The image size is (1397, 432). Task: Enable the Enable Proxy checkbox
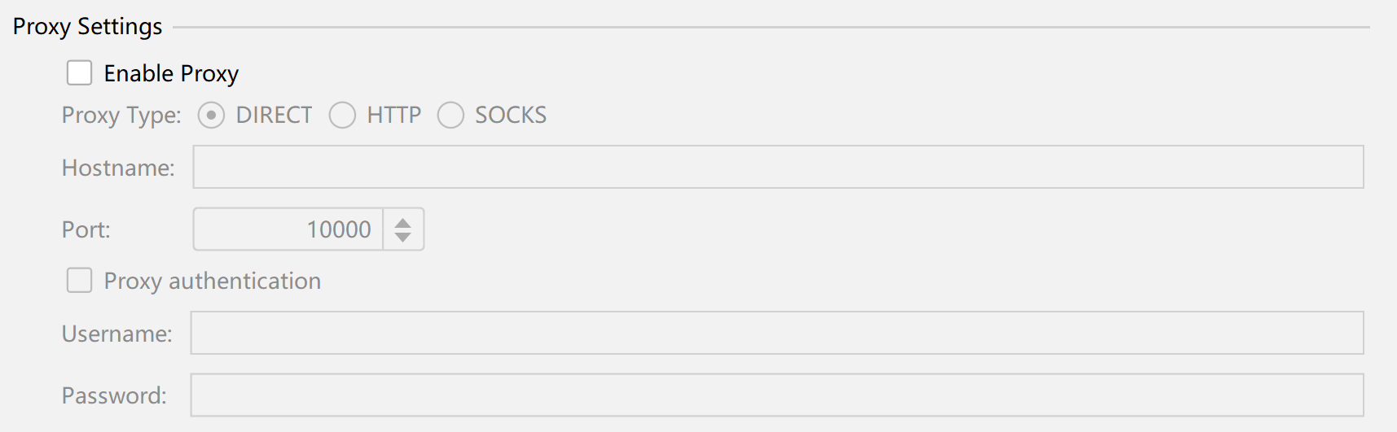click(x=79, y=73)
